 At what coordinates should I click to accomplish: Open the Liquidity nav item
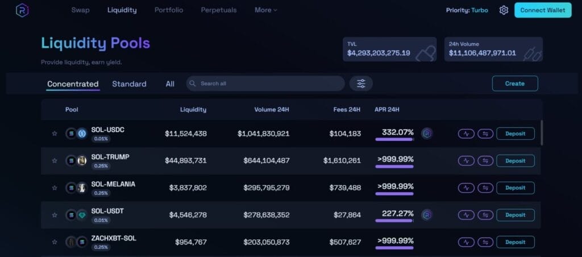[122, 10]
